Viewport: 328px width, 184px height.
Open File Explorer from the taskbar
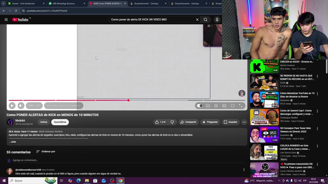(87, 181)
